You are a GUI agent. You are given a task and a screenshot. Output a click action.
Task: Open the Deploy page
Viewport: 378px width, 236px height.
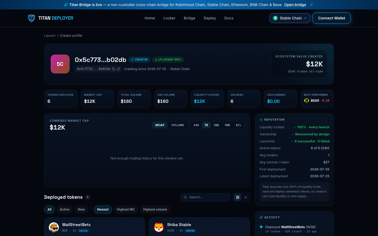210,18
